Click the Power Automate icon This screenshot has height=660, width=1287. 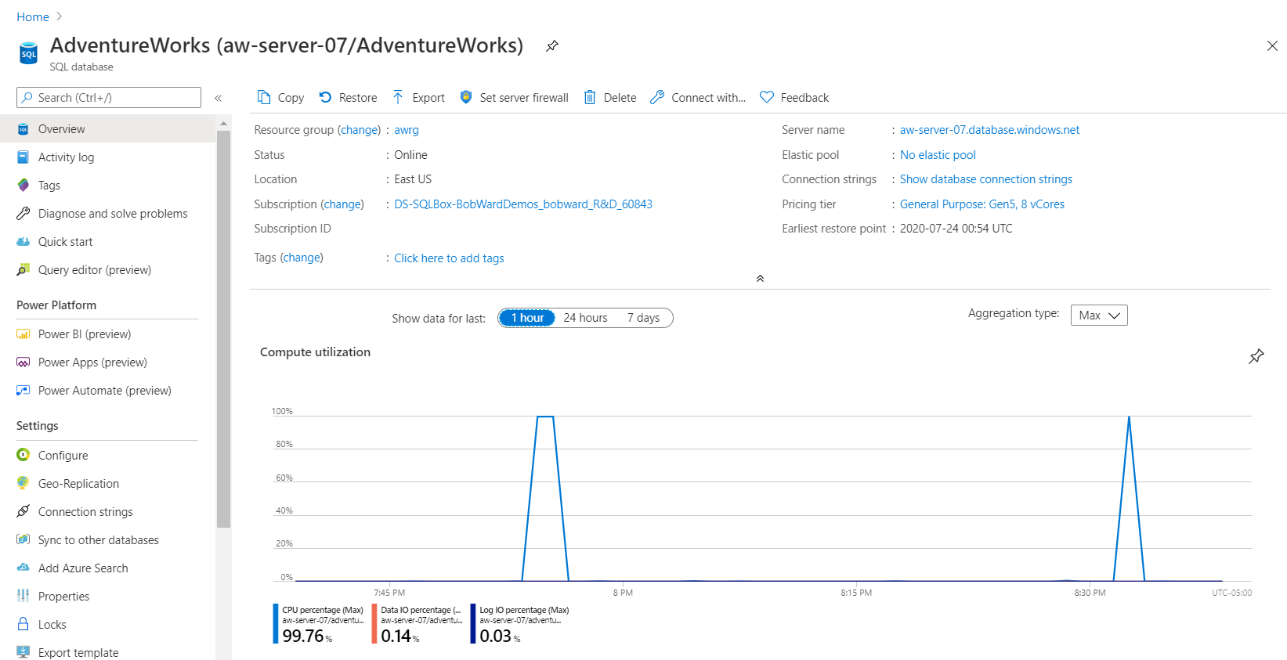click(23, 390)
